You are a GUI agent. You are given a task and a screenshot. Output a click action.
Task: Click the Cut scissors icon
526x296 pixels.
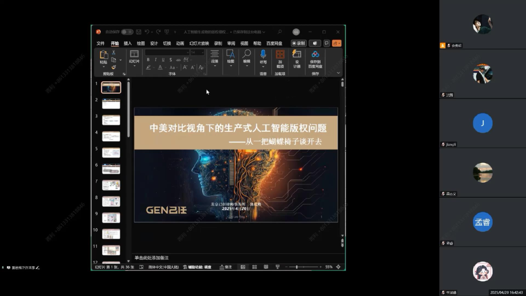(x=113, y=53)
